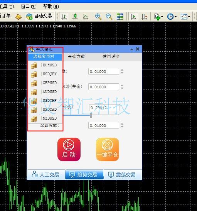Switch chart to candlestick mode
This screenshot has height=211, width=197.
(75, 17)
